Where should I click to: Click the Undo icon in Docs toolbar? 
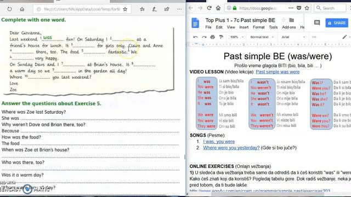[x=195, y=37]
